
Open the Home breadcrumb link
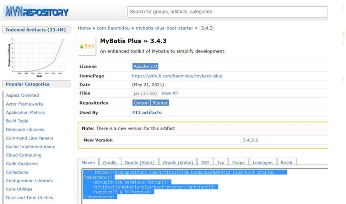[84, 28]
